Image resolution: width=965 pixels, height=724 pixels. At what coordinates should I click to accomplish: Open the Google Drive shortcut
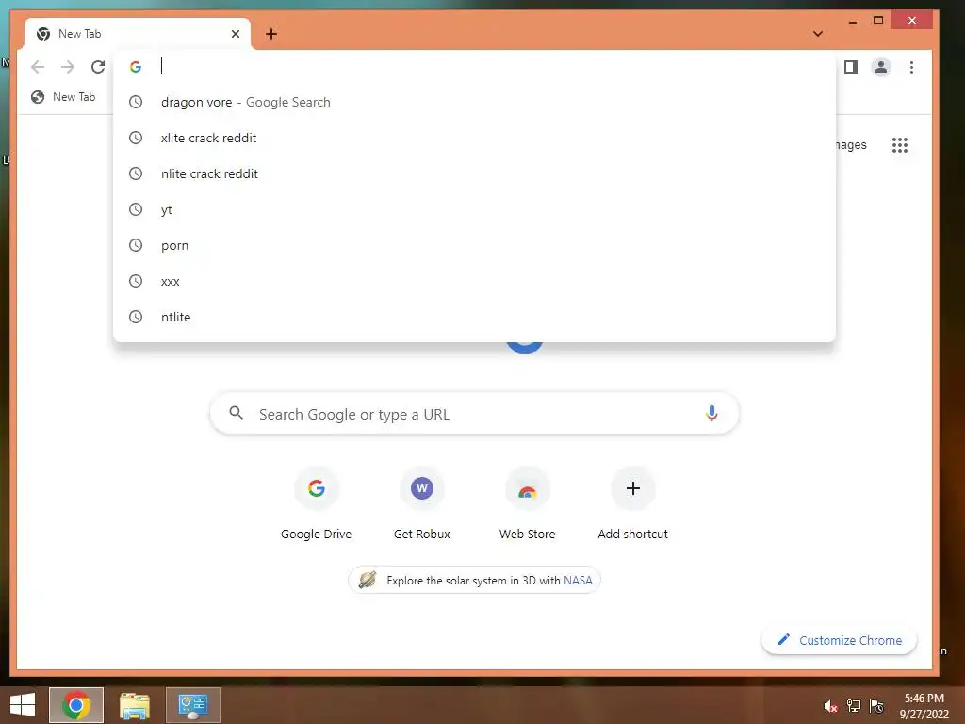[317, 504]
